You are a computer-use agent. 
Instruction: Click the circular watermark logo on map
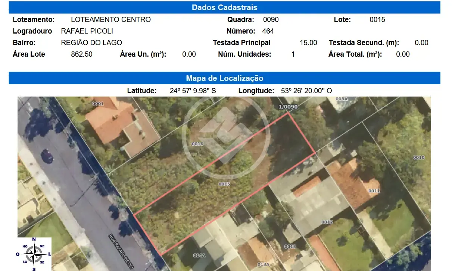(x=225, y=136)
